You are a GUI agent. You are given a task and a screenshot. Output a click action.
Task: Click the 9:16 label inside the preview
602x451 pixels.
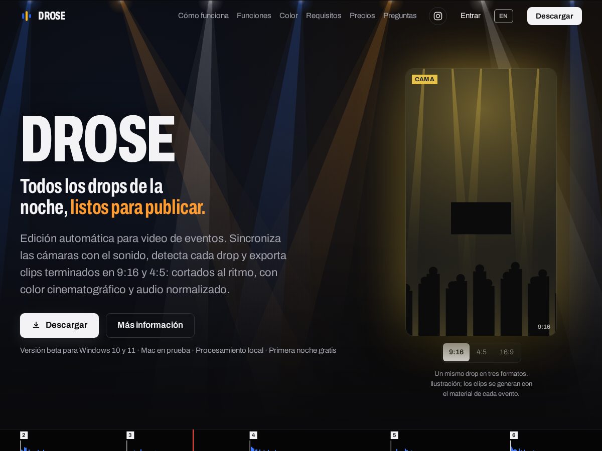pyautogui.click(x=544, y=327)
